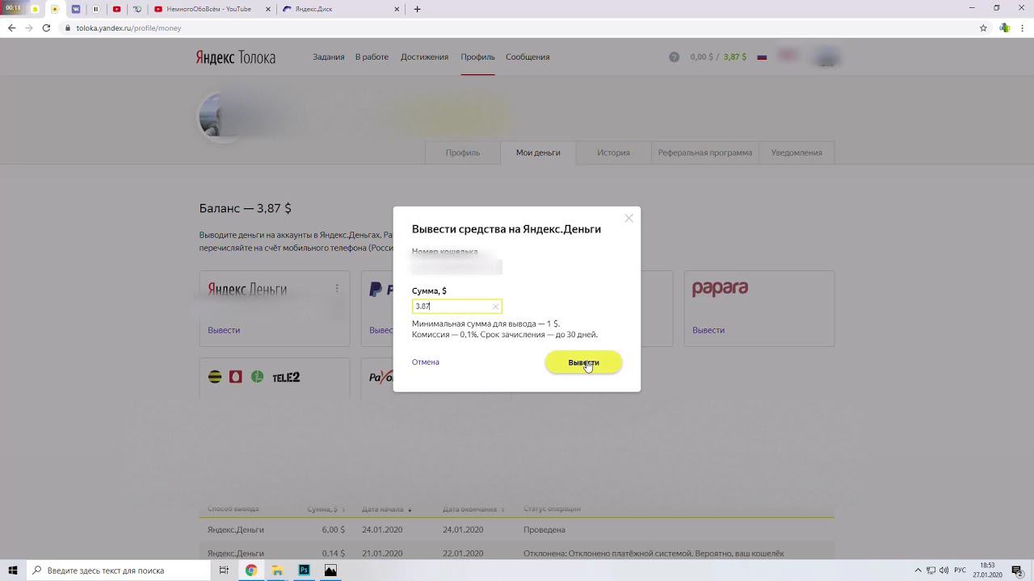
Task: Open Photoshop from the taskbar
Action: pyautogui.click(x=304, y=571)
